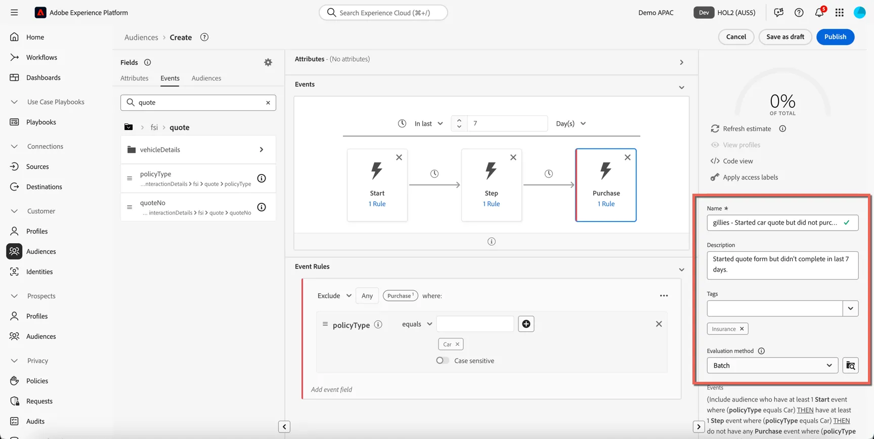Open the Fields settings gear

point(268,62)
